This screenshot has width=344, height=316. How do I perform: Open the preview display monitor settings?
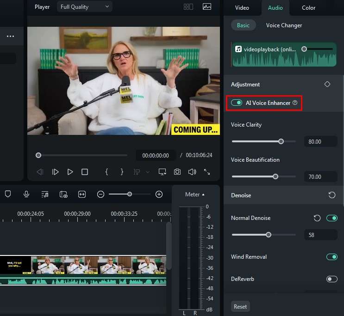coord(163,172)
